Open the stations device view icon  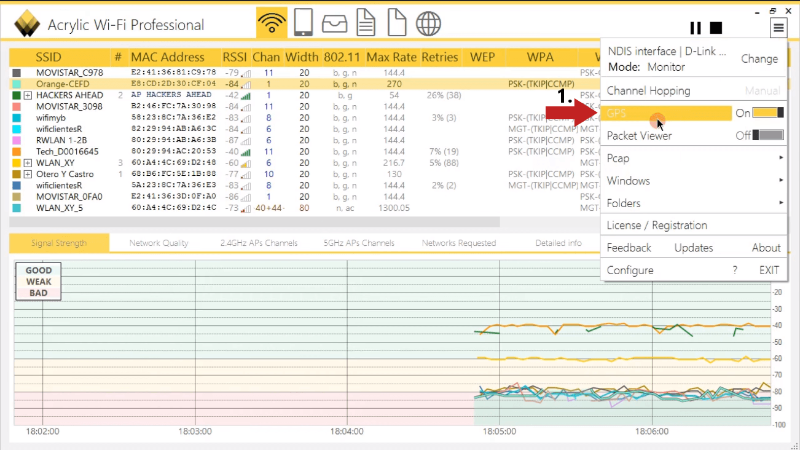[x=304, y=23]
